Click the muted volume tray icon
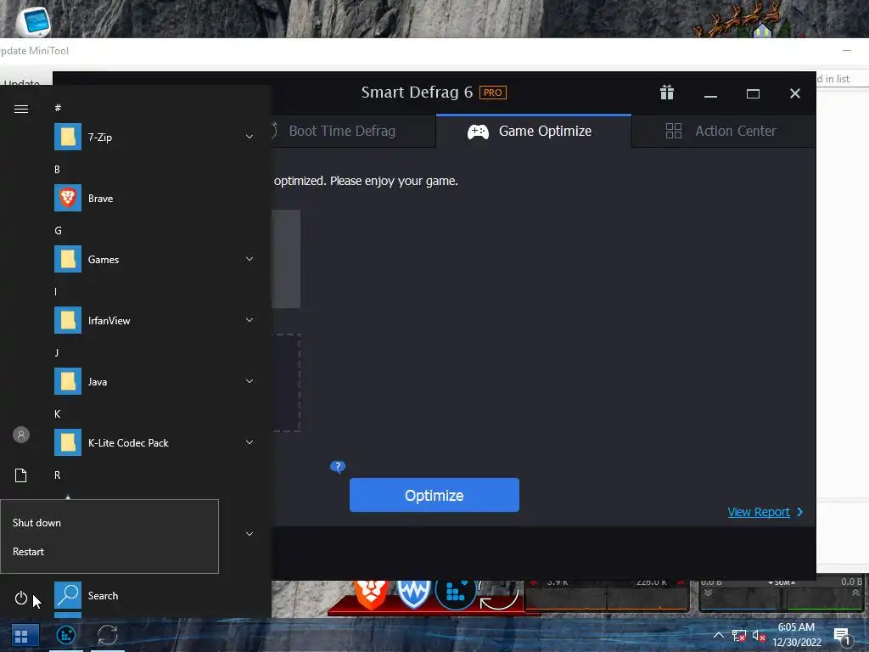This screenshot has width=869, height=652. point(759,635)
